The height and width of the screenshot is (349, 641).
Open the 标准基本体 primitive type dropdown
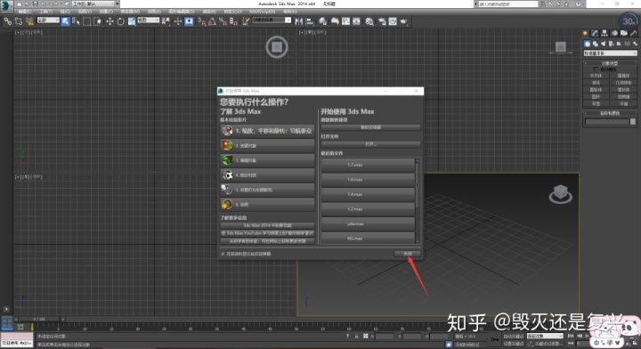[610, 53]
